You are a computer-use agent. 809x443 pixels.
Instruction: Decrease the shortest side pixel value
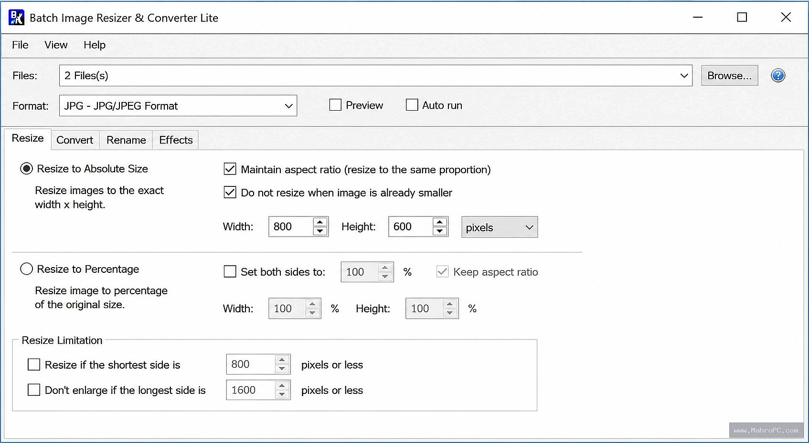[282, 369]
